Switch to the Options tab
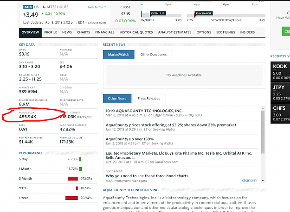 (204, 32)
